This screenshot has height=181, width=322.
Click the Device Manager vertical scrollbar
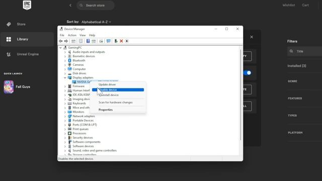click(240, 95)
